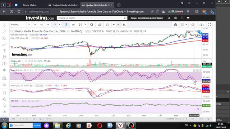Screen dimensions: 230x129
Task: Select the 1 hour interval
Action: (x=35, y=25)
